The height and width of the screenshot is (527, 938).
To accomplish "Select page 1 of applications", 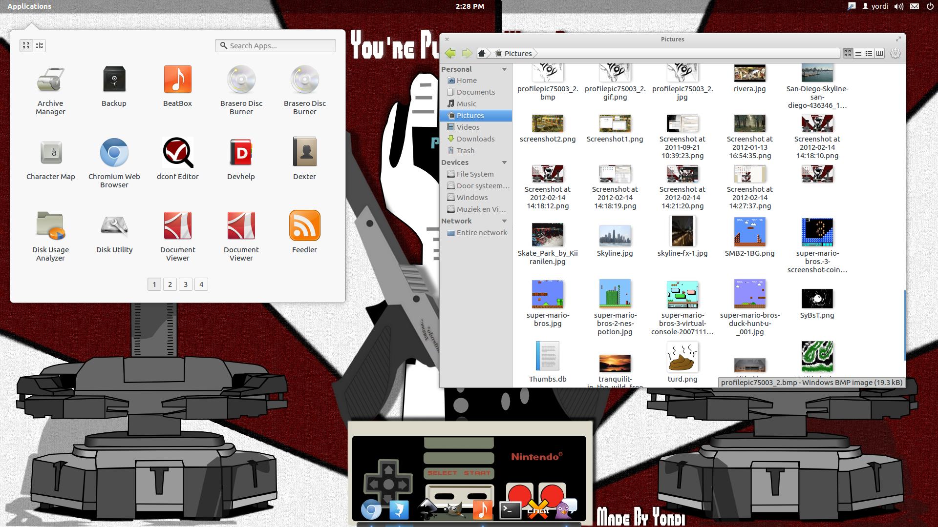I will pyautogui.click(x=154, y=284).
